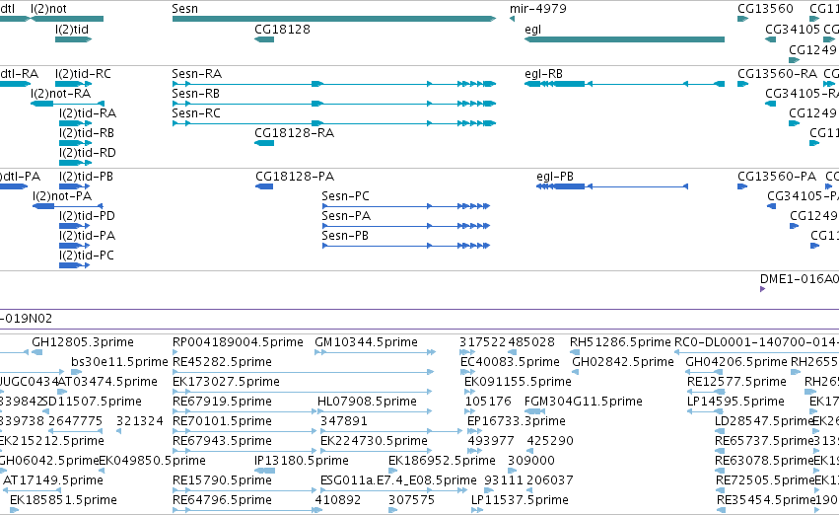Select the l(2)not-PA protein label

coord(62,196)
